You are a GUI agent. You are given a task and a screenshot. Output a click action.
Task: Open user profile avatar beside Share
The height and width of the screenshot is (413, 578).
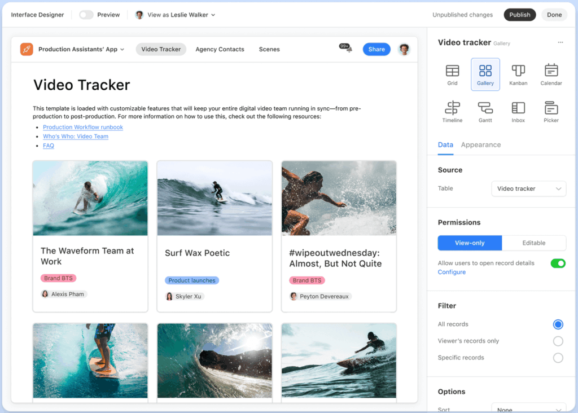click(x=404, y=49)
